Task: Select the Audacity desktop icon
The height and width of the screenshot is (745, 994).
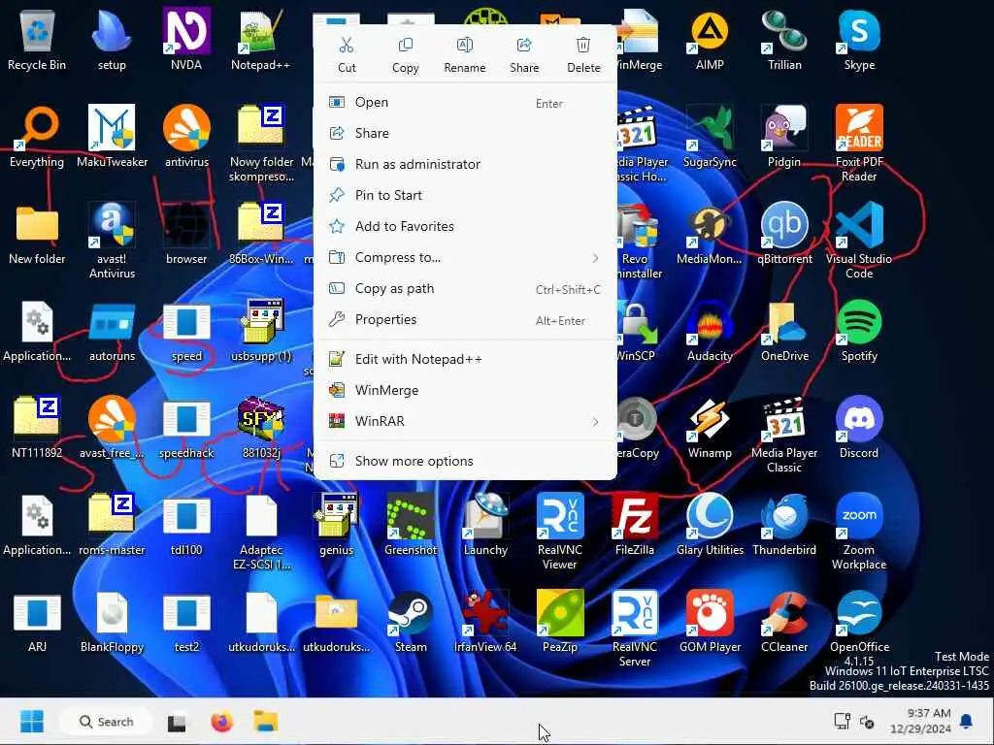Action: pyautogui.click(x=710, y=331)
